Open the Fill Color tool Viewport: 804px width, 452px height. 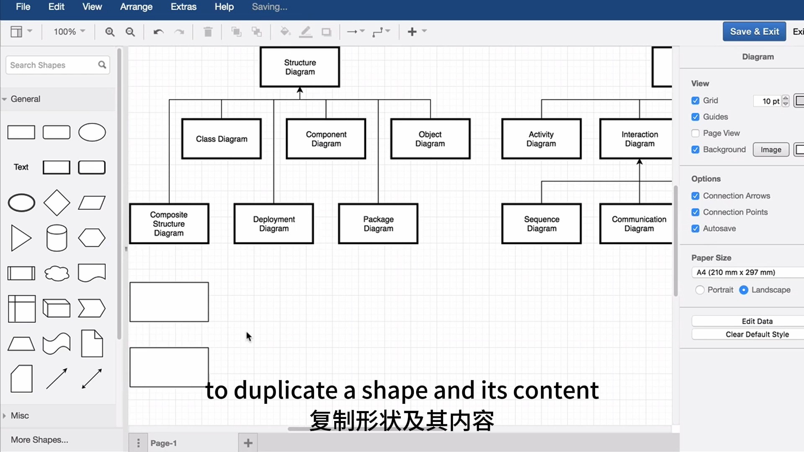285,31
